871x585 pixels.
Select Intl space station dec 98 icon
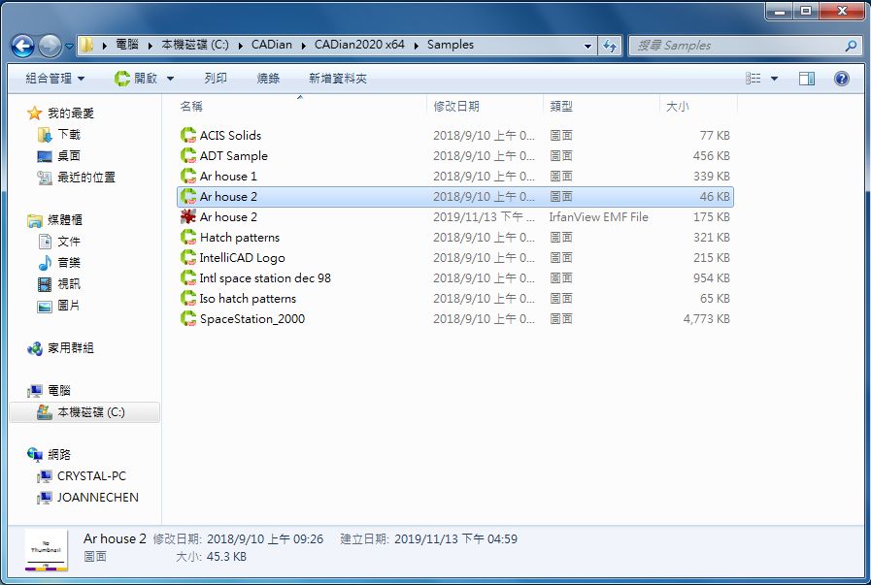(x=188, y=278)
